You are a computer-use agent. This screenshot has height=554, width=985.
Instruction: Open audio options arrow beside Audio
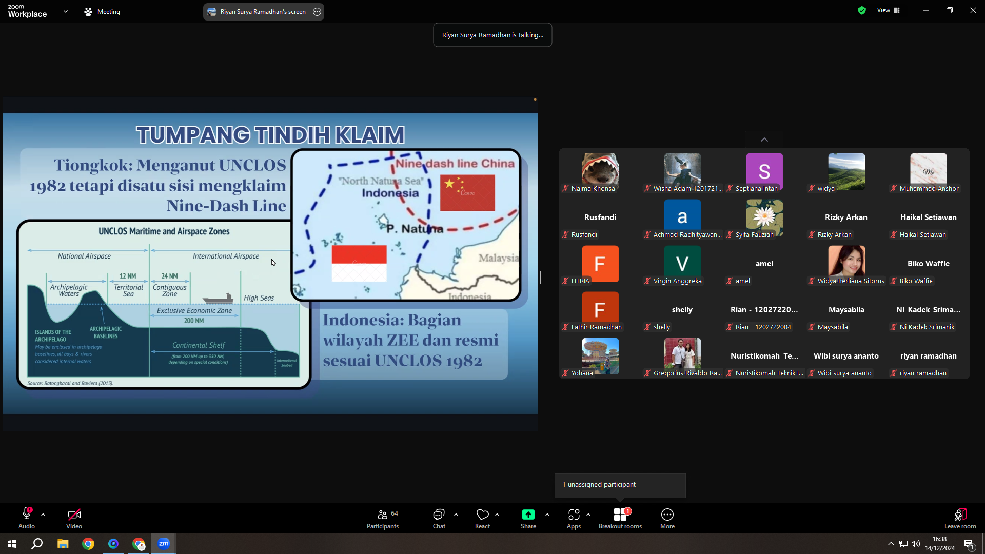click(43, 515)
